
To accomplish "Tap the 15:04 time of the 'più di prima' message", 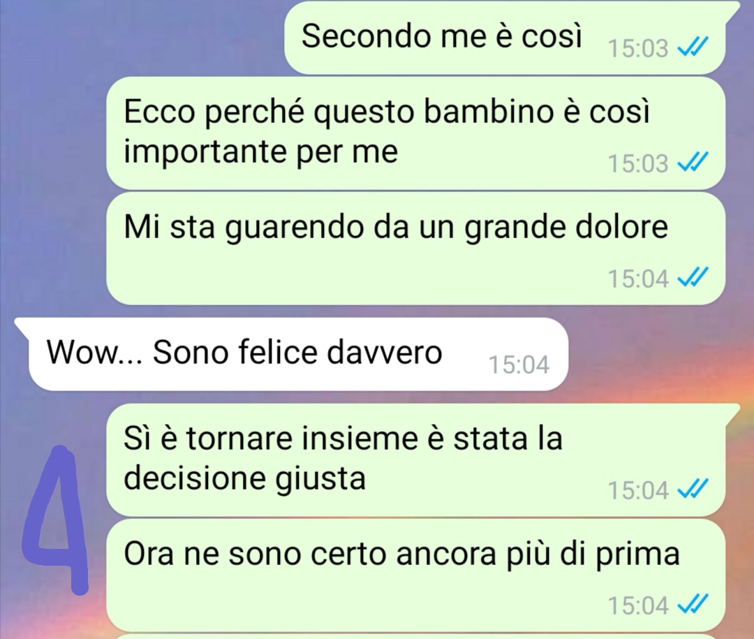I will coord(638,605).
